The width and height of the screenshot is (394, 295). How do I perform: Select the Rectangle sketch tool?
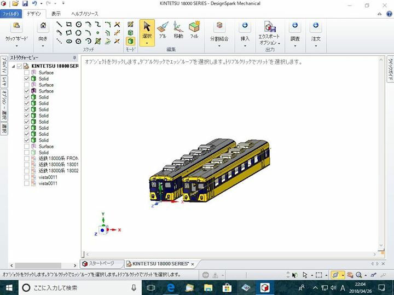pyautogui.click(x=68, y=25)
